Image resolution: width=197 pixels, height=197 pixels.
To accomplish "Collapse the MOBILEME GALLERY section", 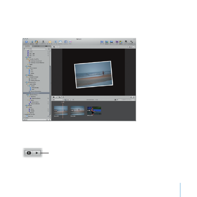I will point(24,114).
